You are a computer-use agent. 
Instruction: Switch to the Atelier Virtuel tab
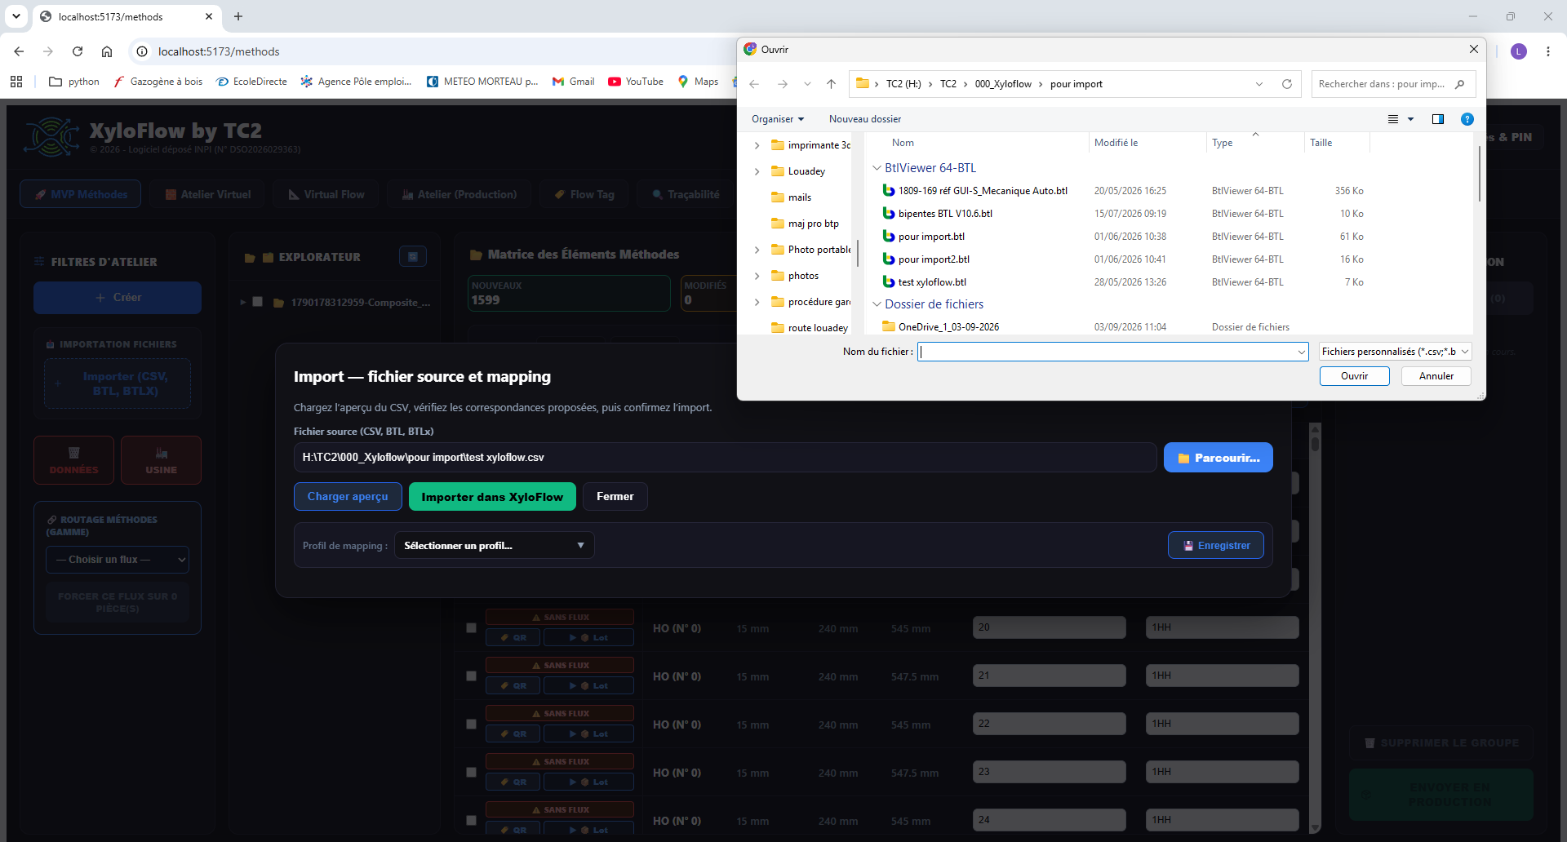tap(208, 194)
